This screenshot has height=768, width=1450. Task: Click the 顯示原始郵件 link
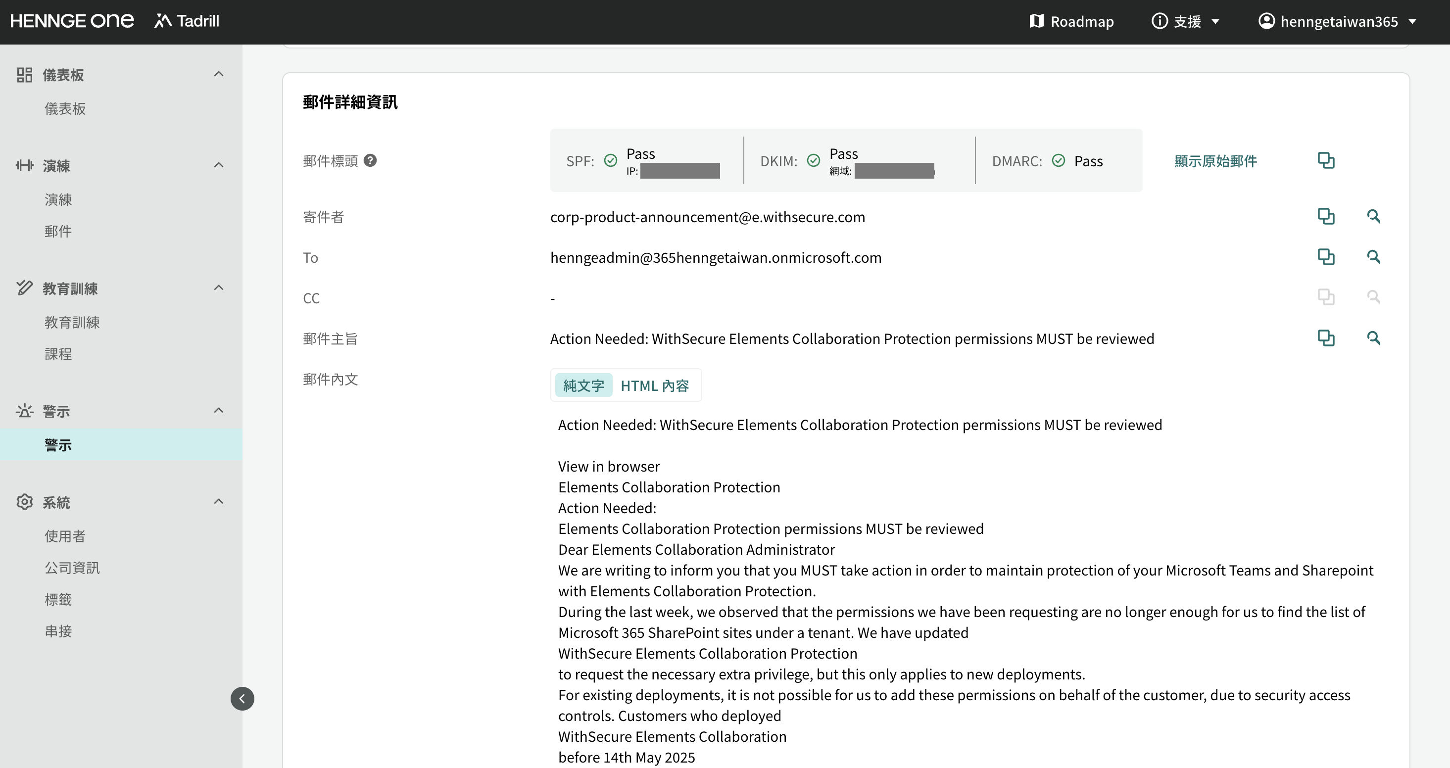pyautogui.click(x=1215, y=161)
